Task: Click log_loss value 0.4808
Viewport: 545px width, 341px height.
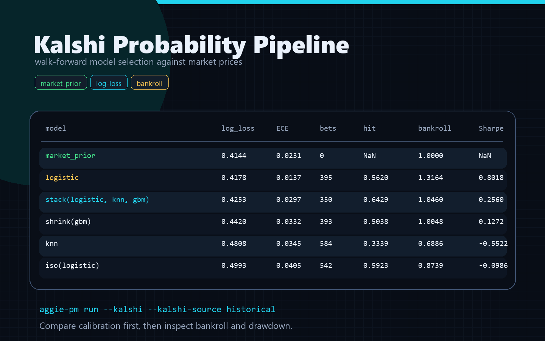Action: point(234,244)
